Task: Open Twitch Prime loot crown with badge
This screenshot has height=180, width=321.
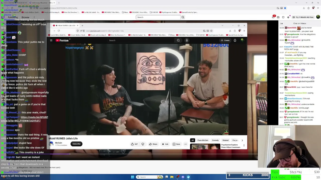Action: [274, 17]
